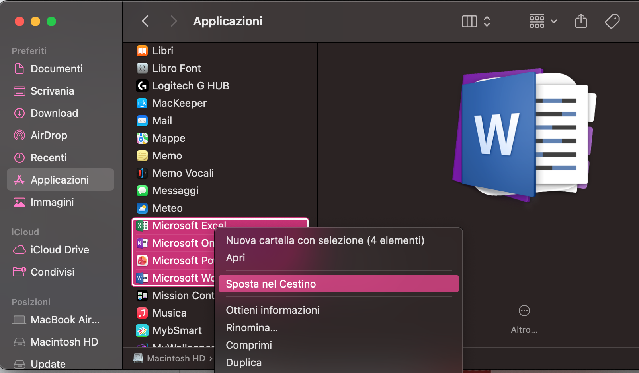The image size is (639, 373).
Task: Open Applicazioni in the sidebar
Action: tap(61, 180)
